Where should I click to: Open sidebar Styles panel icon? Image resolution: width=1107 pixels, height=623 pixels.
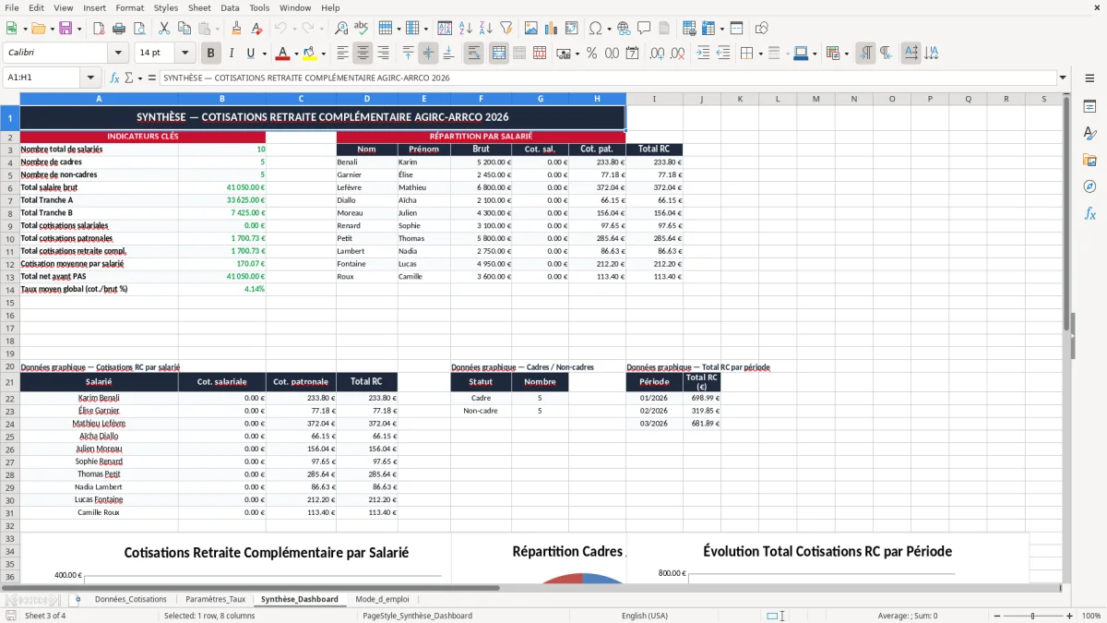tap(1089, 134)
